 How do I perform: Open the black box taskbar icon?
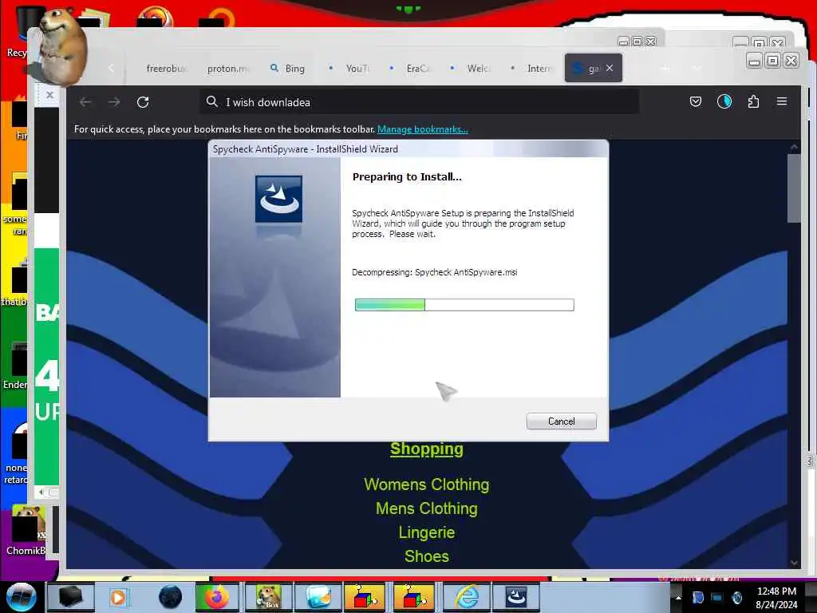point(70,597)
